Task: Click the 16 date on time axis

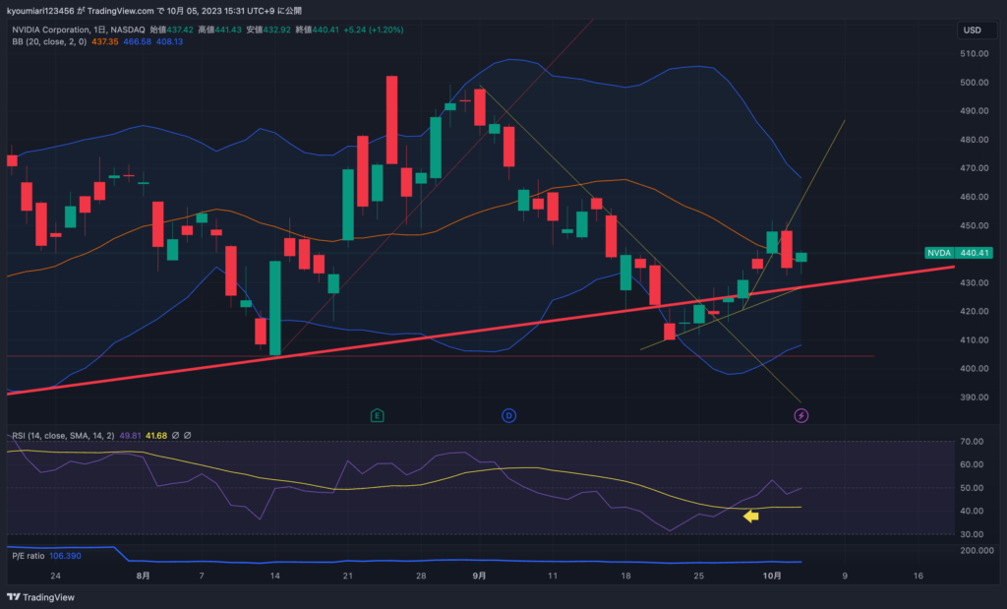Action: (918, 576)
